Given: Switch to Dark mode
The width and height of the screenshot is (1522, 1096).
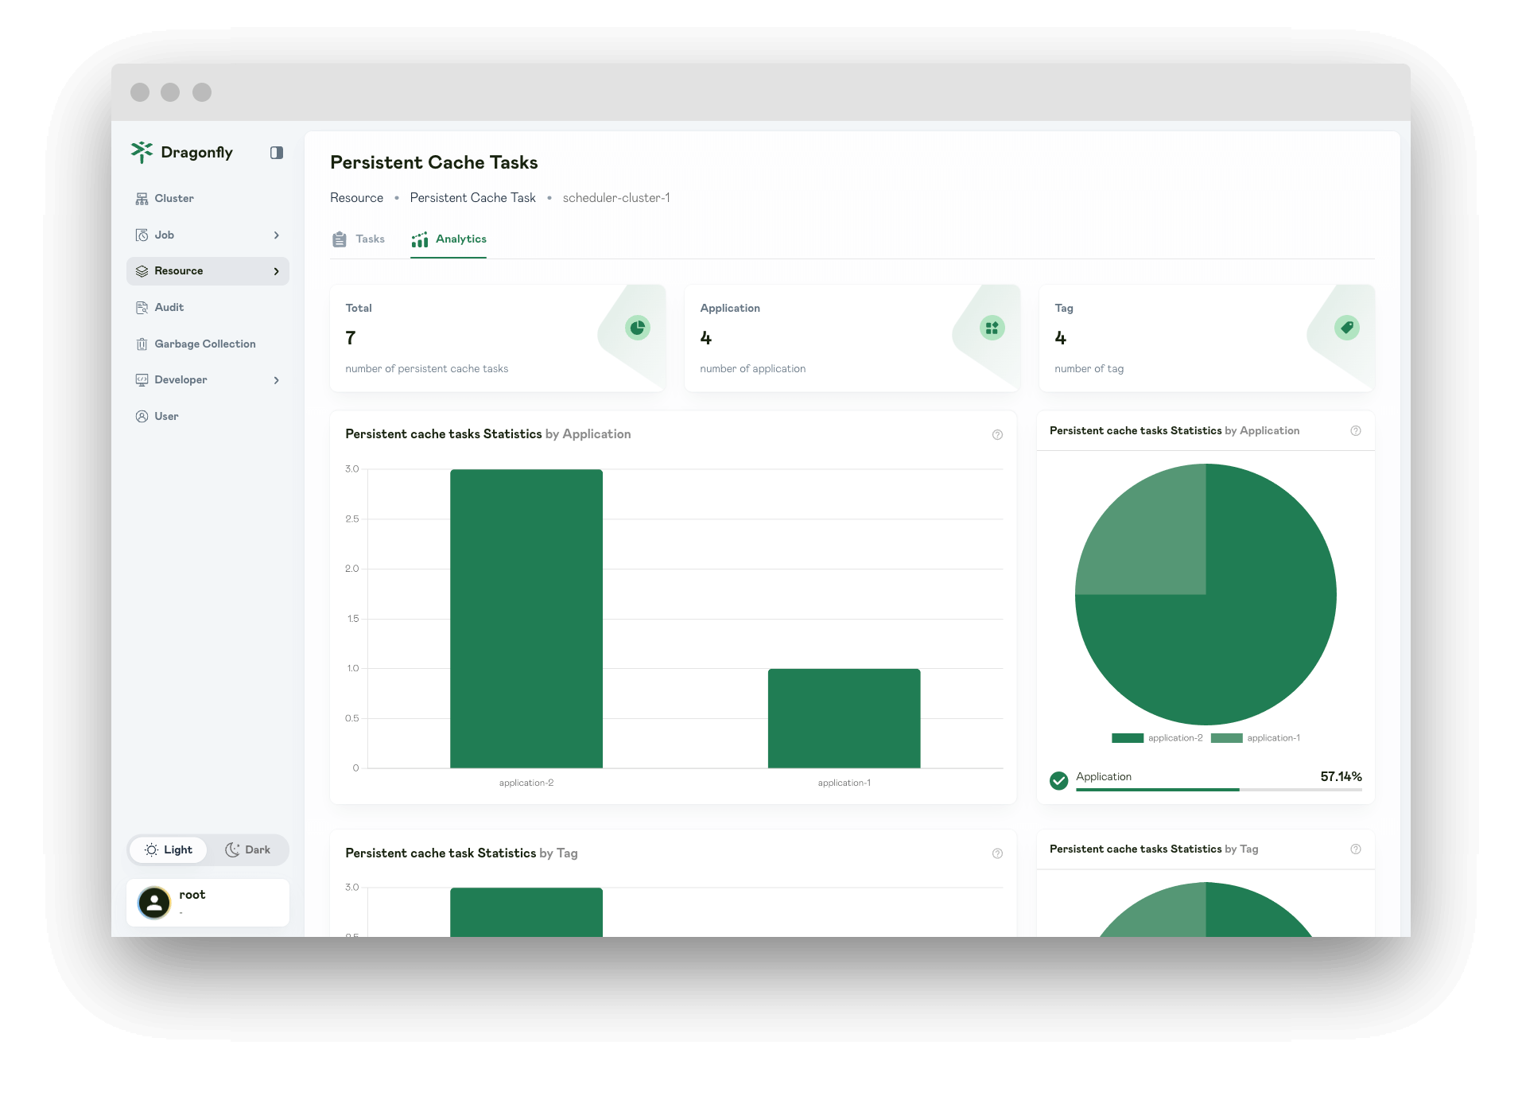Looking at the screenshot, I should coord(247,849).
